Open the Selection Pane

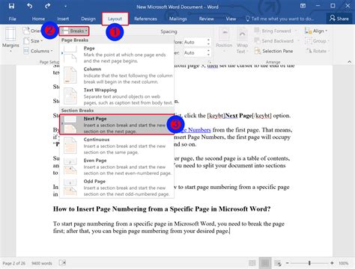273,51
